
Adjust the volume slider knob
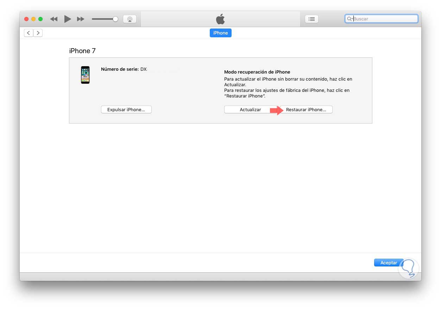[x=115, y=19]
